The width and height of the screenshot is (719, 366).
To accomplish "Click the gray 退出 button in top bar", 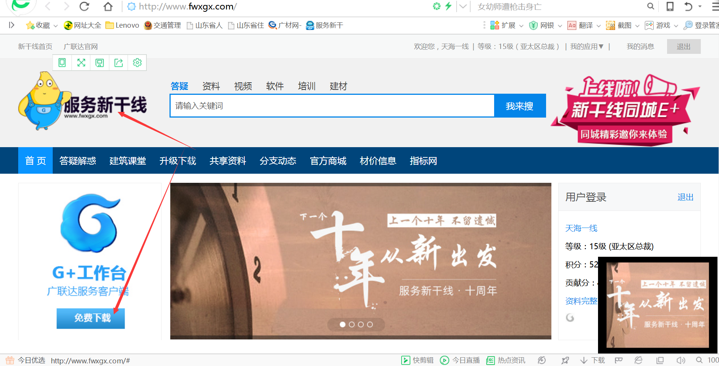I will click(684, 46).
